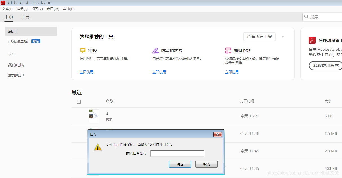Open thumbnail of file 1 PDF
This screenshot has height=178, width=342.
(94, 116)
